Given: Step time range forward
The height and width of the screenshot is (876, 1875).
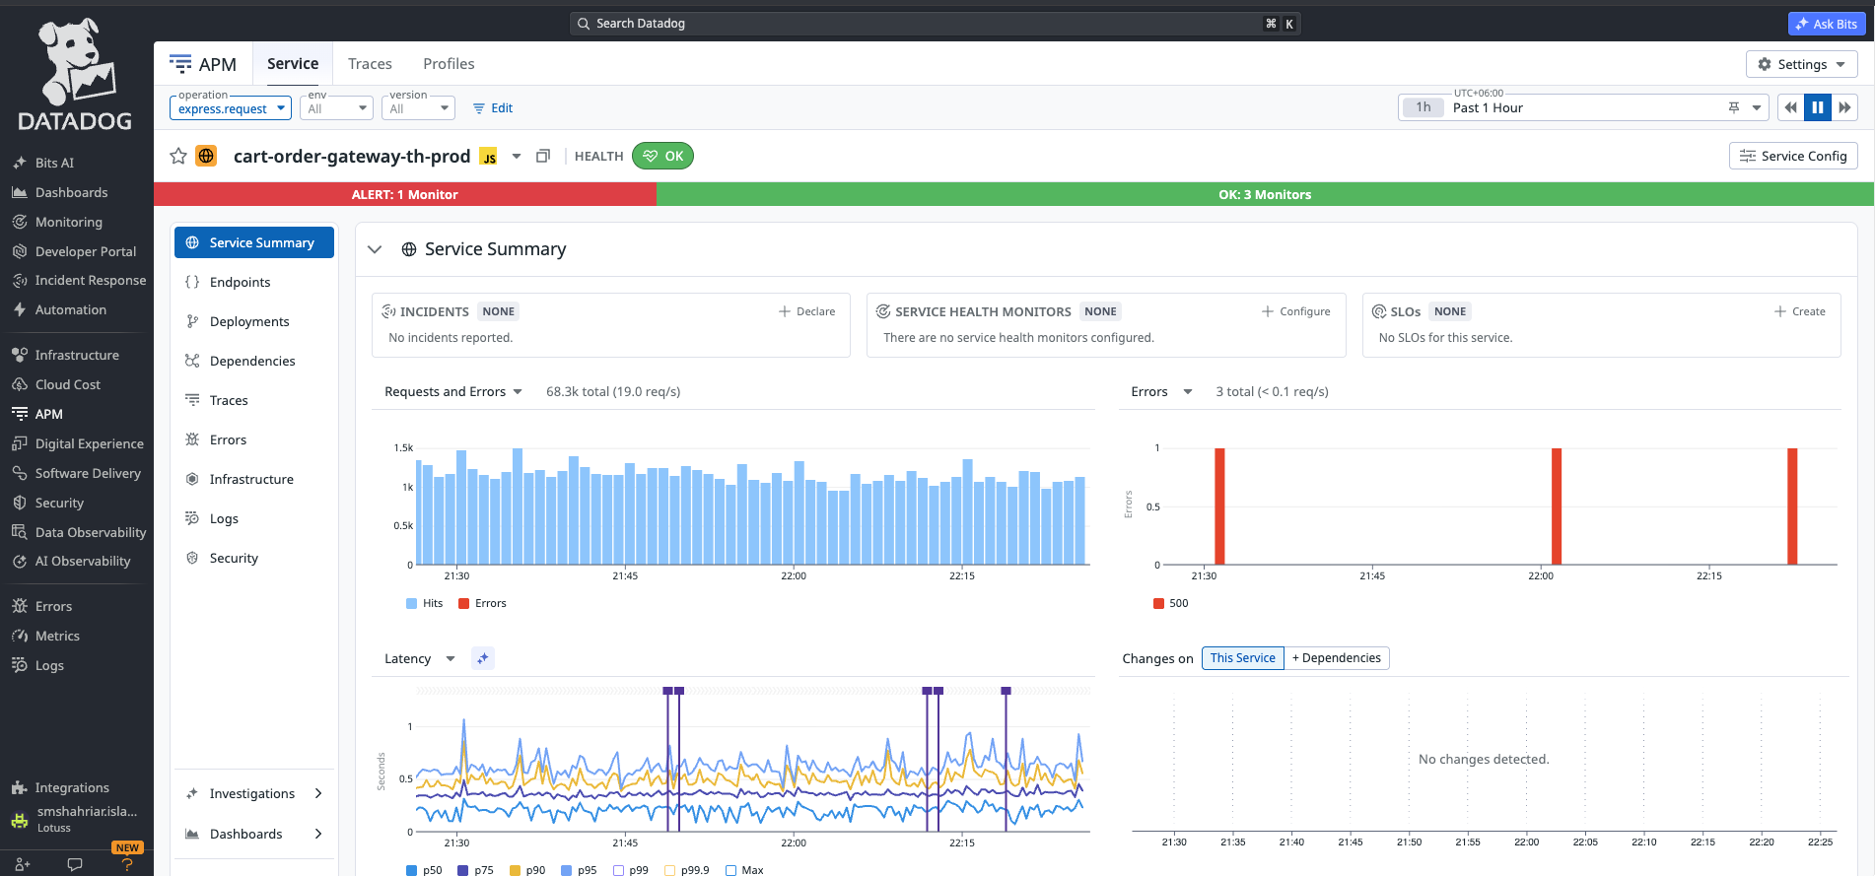Looking at the screenshot, I should click(1844, 107).
